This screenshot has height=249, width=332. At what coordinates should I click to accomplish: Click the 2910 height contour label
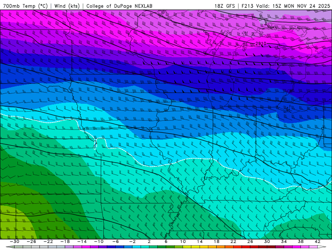pos(261,44)
